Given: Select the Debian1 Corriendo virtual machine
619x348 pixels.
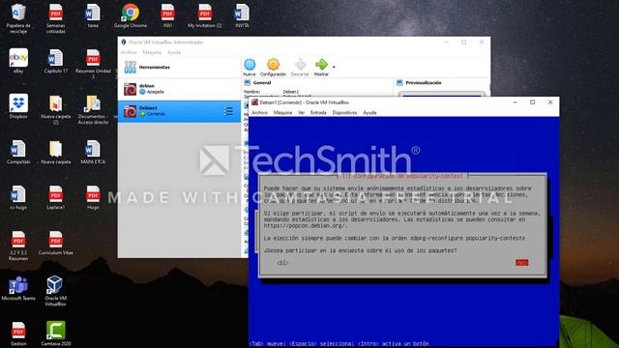Looking at the screenshot, I should (179, 111).
